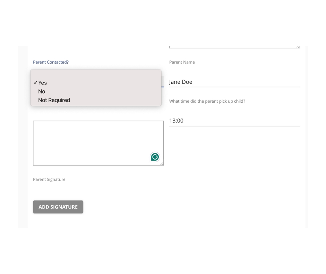The height and width of the screenshot is (274, 326).
Task: Click the Grammarly icon in the text area
Action: [155, 157]
